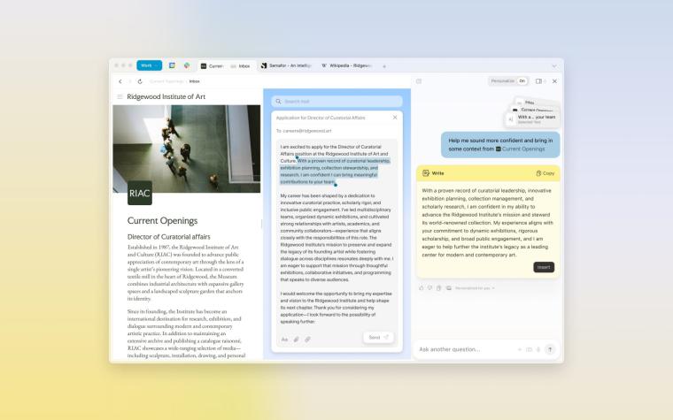Open sources icon below the response
The height and width of the screenshot is (420, 673).
pos(449,288)
